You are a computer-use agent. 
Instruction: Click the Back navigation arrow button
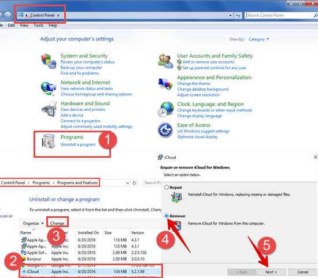1,16
